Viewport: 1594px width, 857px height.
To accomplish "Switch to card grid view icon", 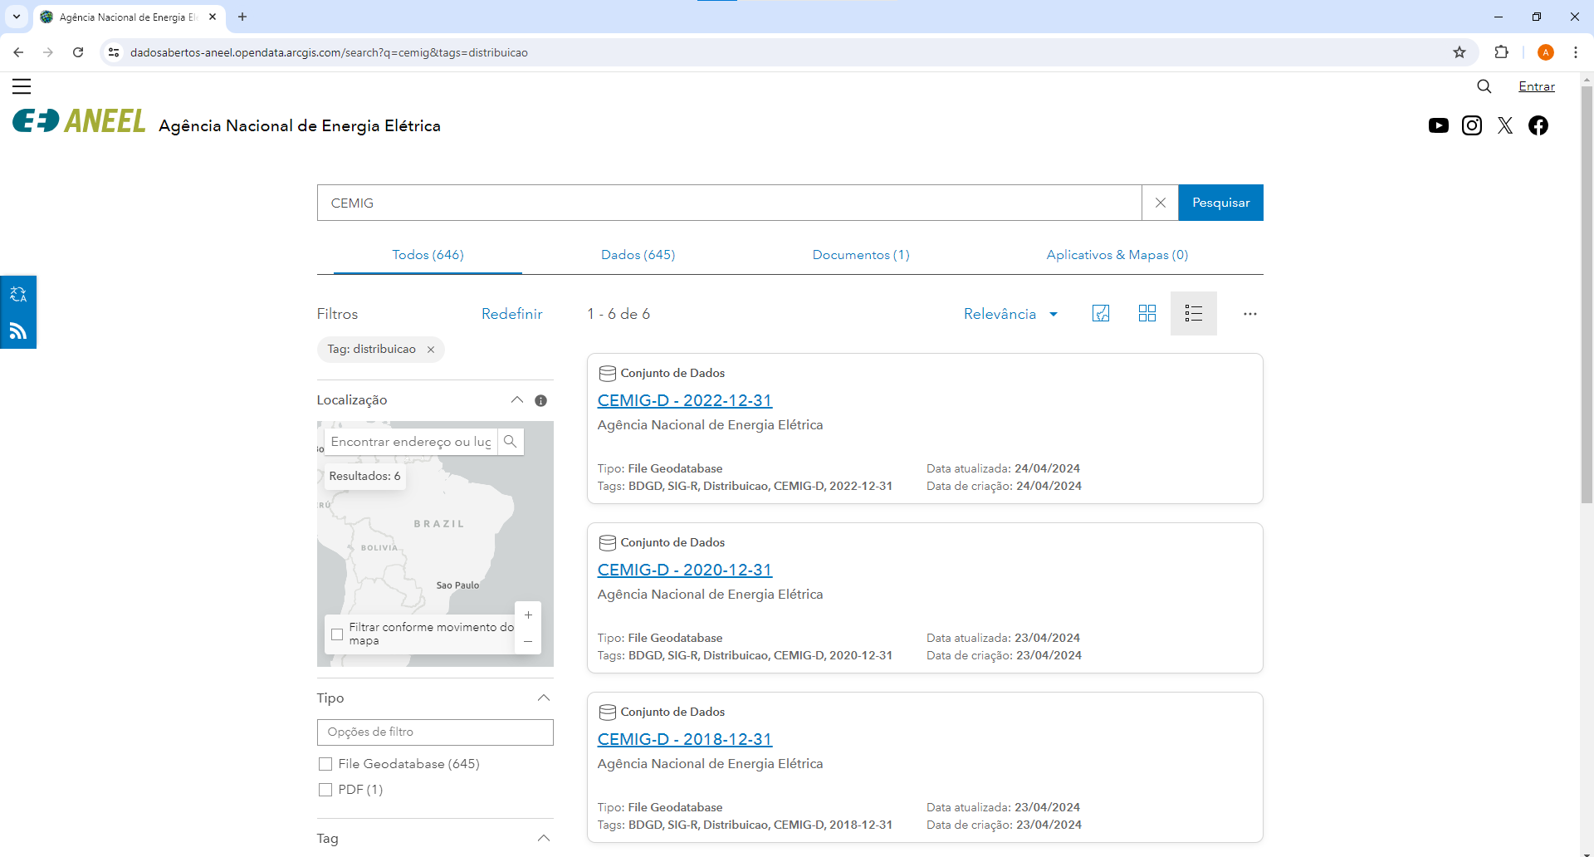I will click(1147, 313).
